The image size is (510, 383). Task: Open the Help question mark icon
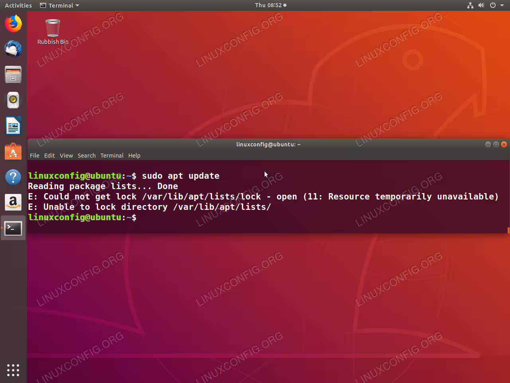pyautogui.click(x=13, y=177)
